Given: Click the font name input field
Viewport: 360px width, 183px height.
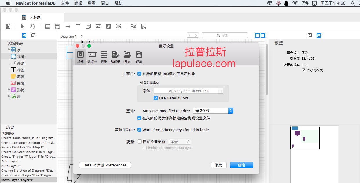Looking at the screenshot, I should (186, 91).
